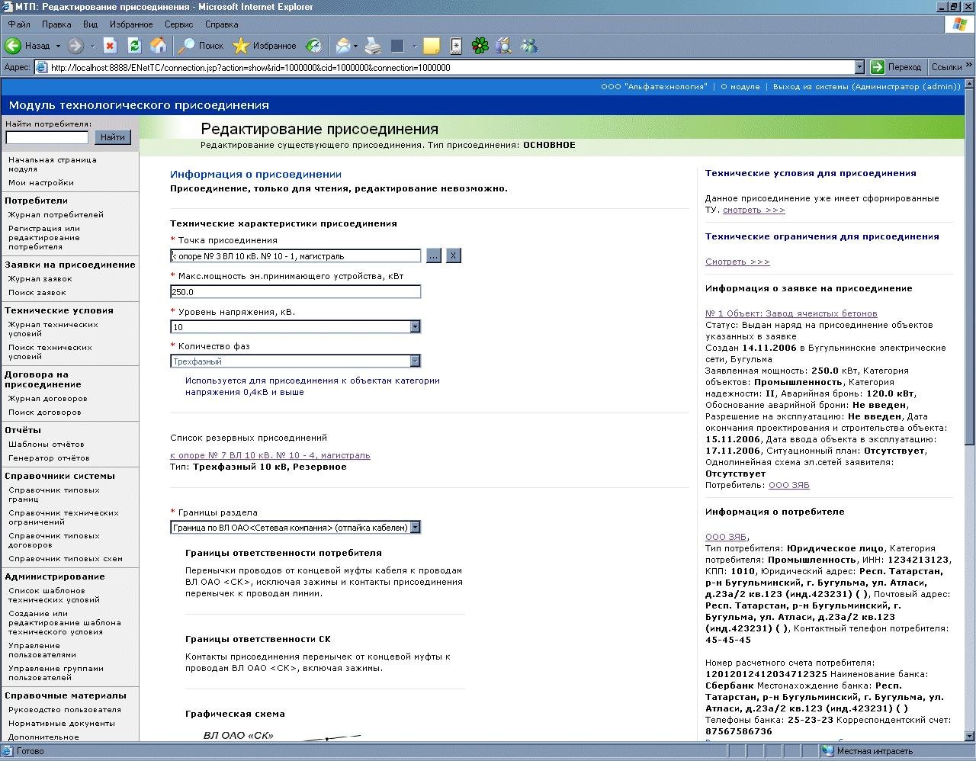The height and width of the screenshot is (761, 976).
Task: Open the Мои настройки link
Action: coord(41,183)
